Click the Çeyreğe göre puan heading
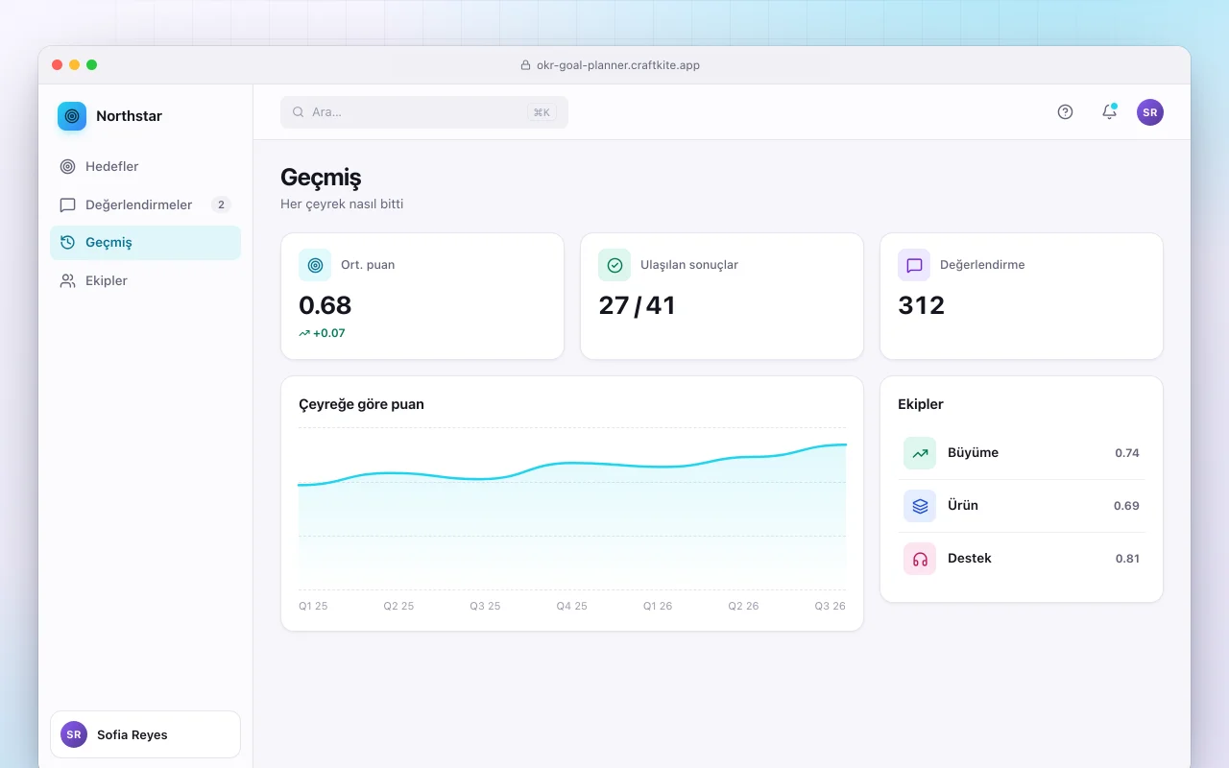 click(x=361, y=404)
